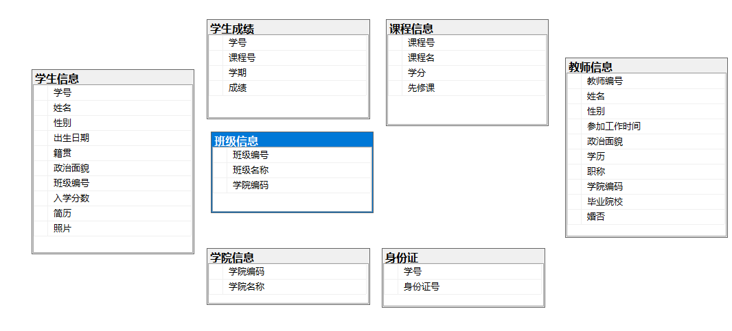The image size is (732, 331).
Task: Click 姓名 field in 学生信息 table
Action: coord(113,108)
